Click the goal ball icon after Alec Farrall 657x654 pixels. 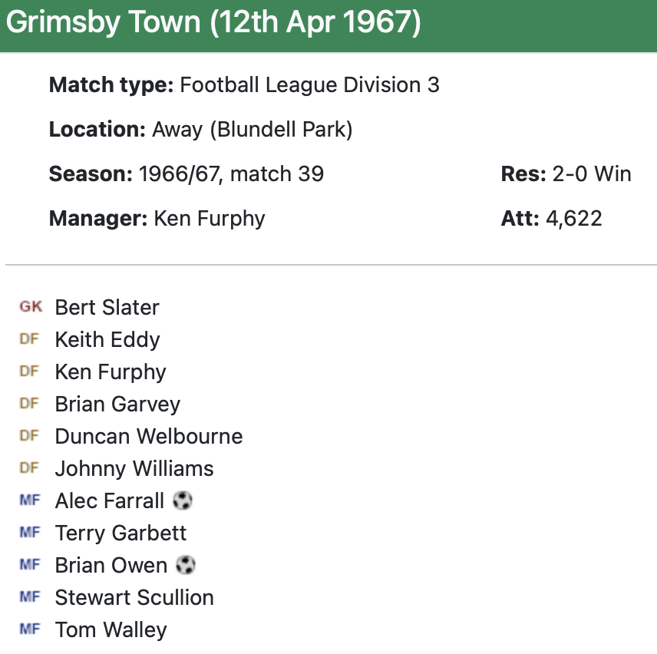pyautogui.click(x=182, y=501)
